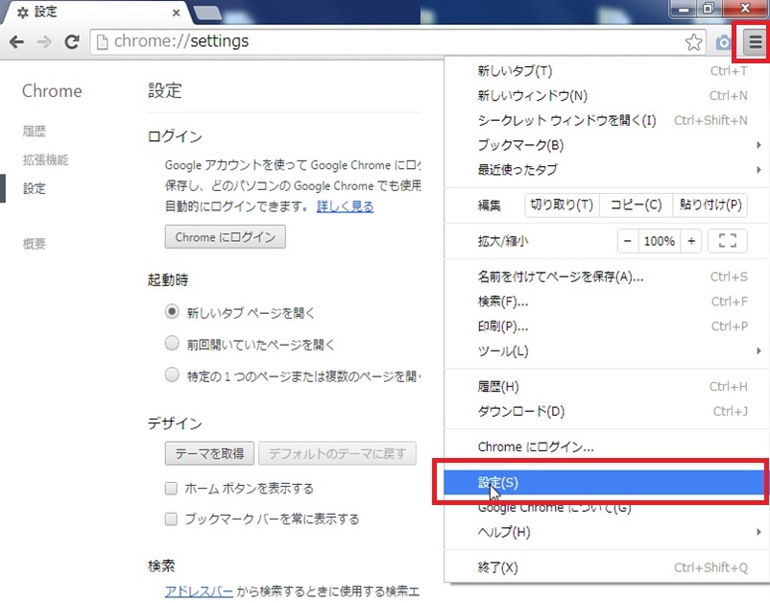Screen dimensions: 770x603
Task: Open シークレット ウィンドウを開く(I)
Action: [x=606, y=120]
